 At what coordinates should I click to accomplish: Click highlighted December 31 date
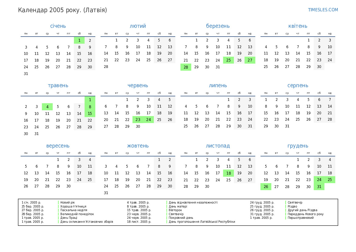pyautogui.click(x=319, y=187)
